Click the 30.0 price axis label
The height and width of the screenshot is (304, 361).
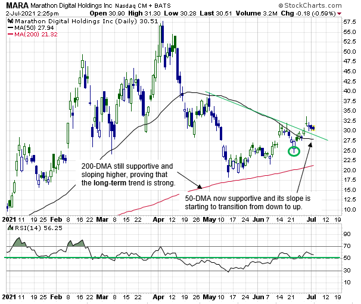tap(350, 131)
